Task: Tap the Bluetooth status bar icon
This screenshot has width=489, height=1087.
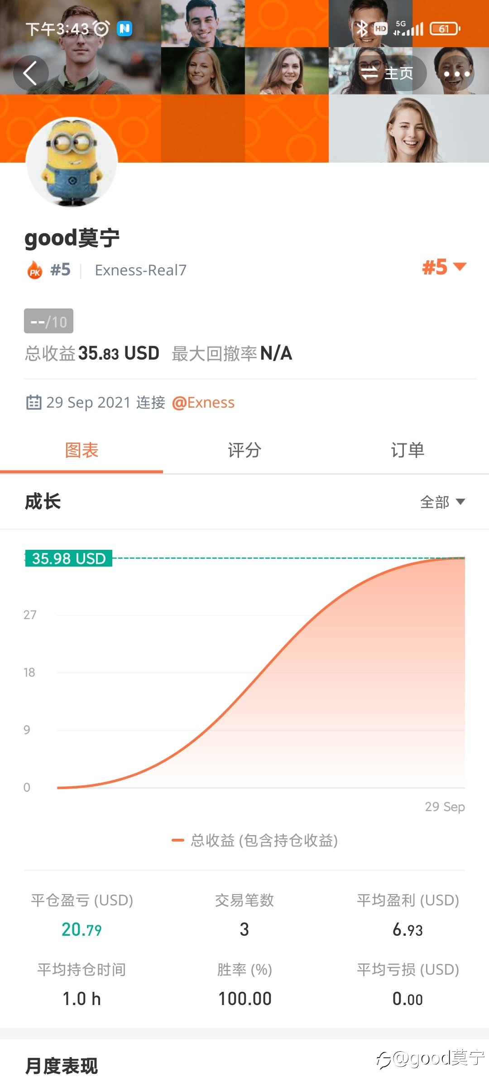Action: (361, 29)
